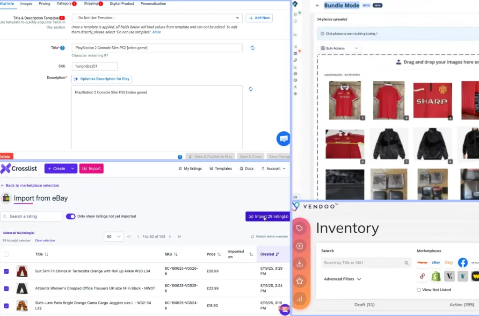Select the Depop marketplace icon
Image resolution: width=479 pixels, height=316 pixels.
click(x=422, y=263)
